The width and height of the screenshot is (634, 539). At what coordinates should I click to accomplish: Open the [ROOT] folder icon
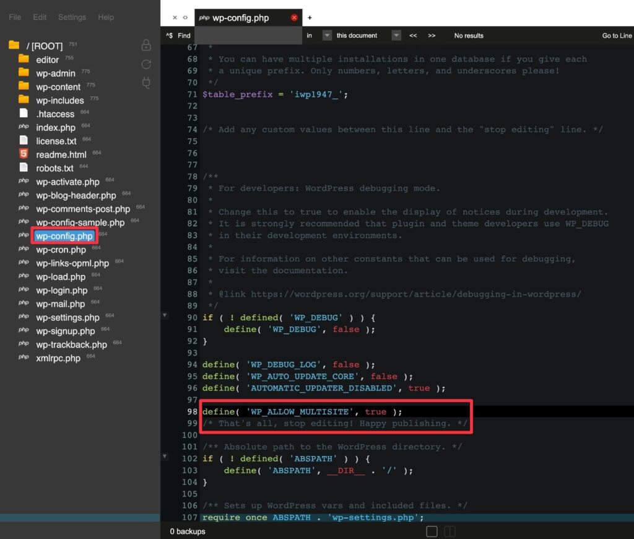(14, 45)
